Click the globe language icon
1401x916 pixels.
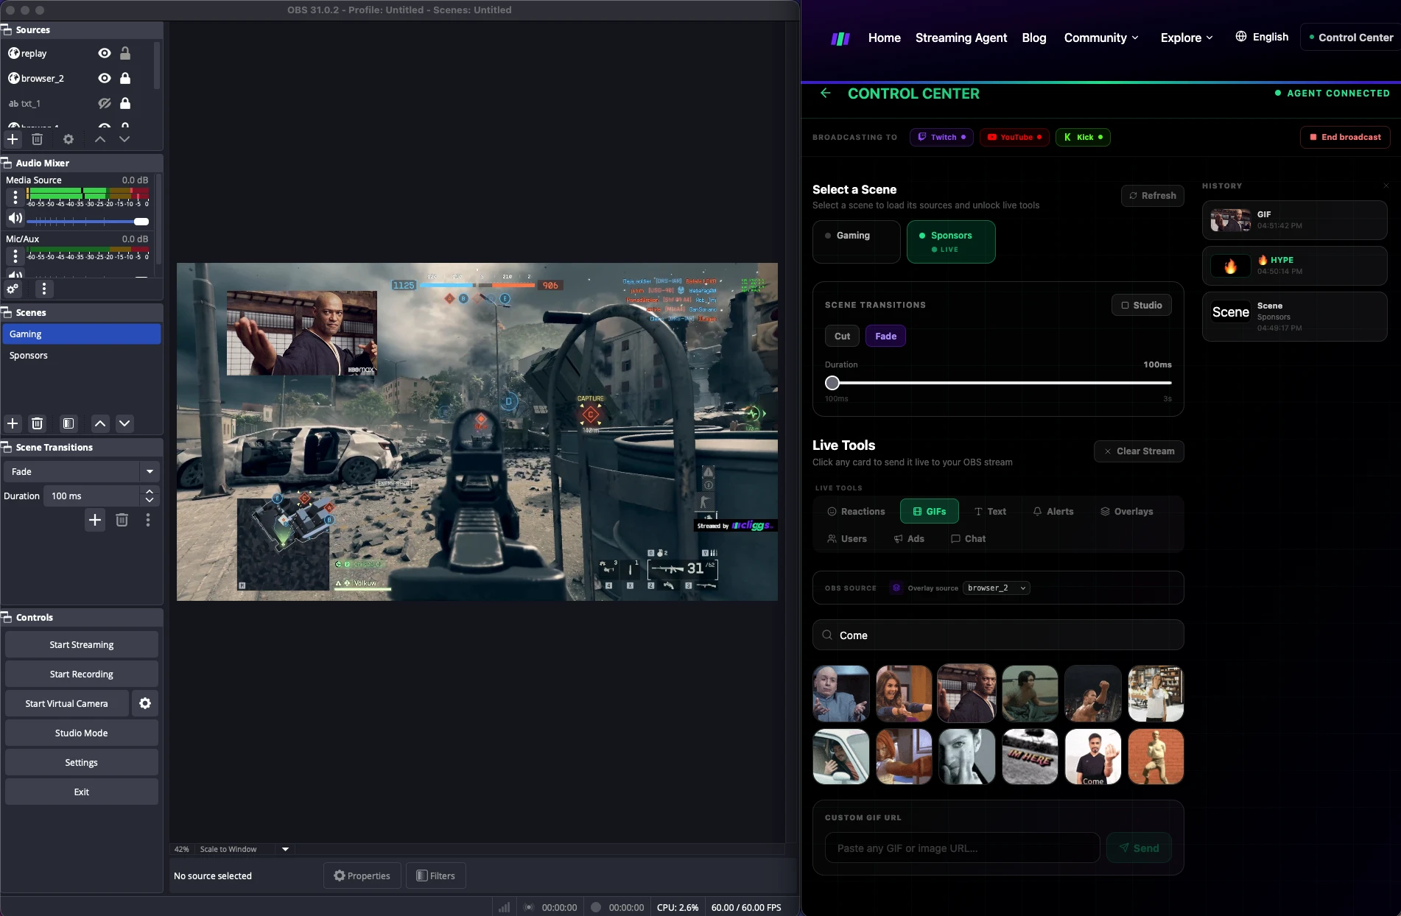tap(1241, 37)
